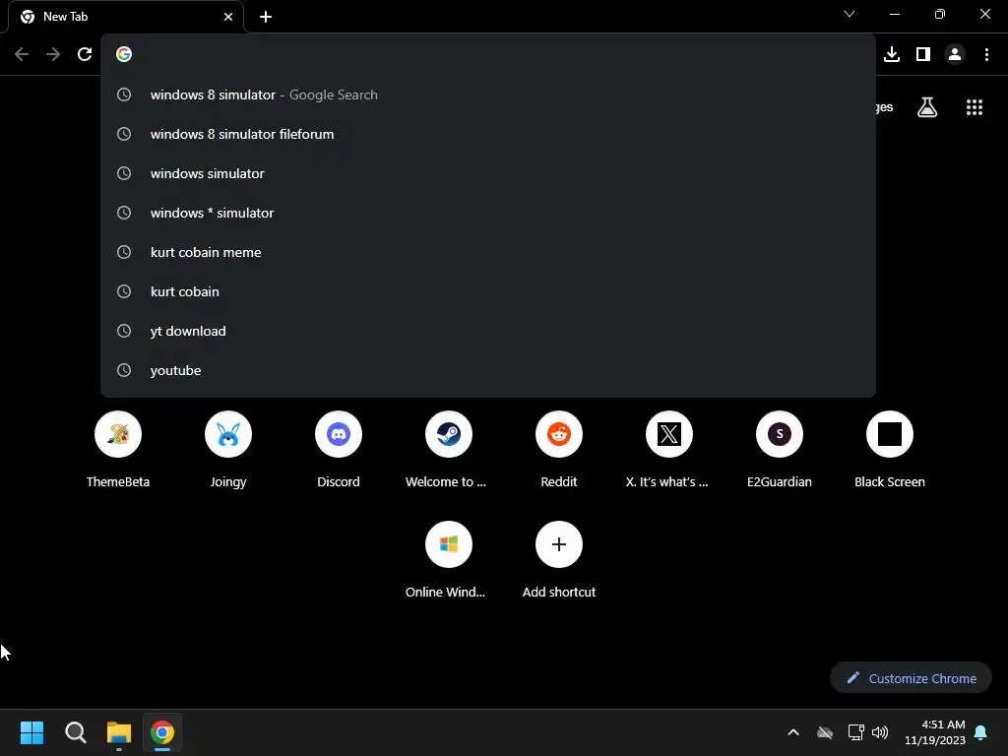
Task: Open the Chrome three-dot menu
Action: [x=986, y=54]
